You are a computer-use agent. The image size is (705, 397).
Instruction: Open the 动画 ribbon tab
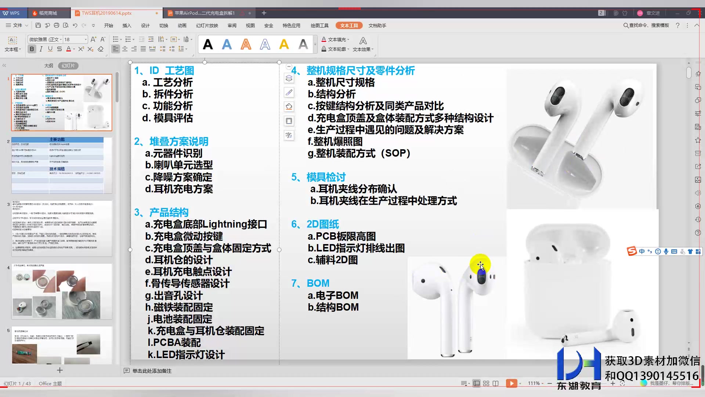pyautogui.click(x=182, y=25)
